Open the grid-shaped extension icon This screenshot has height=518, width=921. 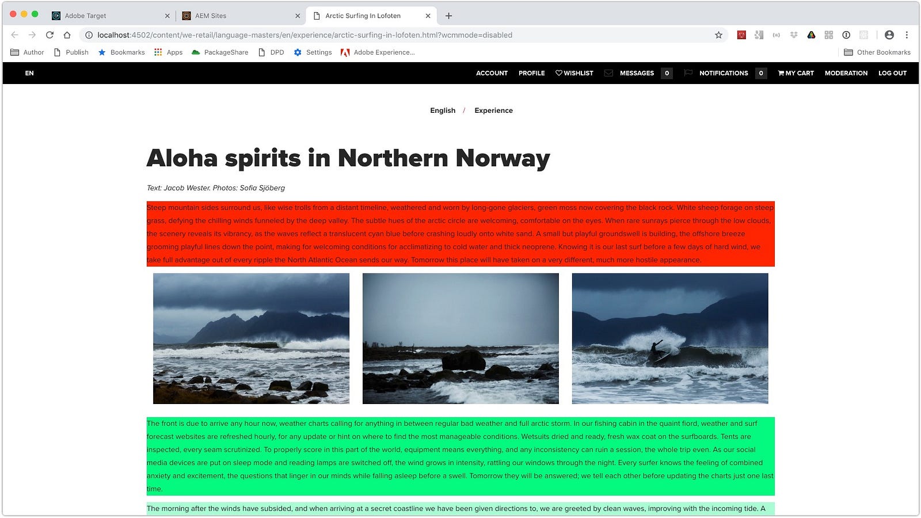[829, 35]
